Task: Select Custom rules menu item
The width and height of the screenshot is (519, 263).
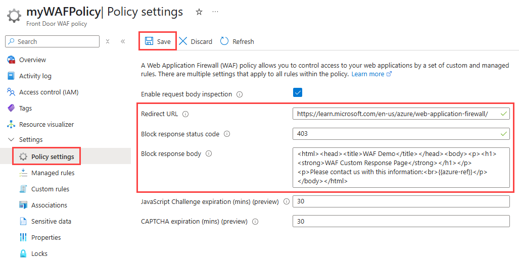Action: (x=50, y=189)
